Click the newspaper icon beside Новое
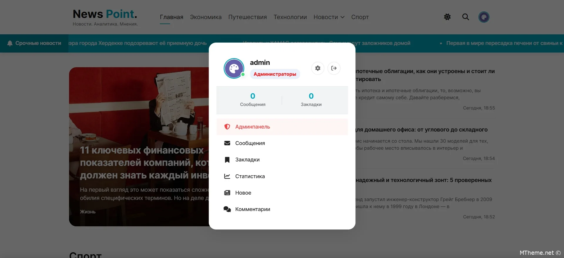Image resolution: width=564 pixels, height=258 pixels. point(227,193)
